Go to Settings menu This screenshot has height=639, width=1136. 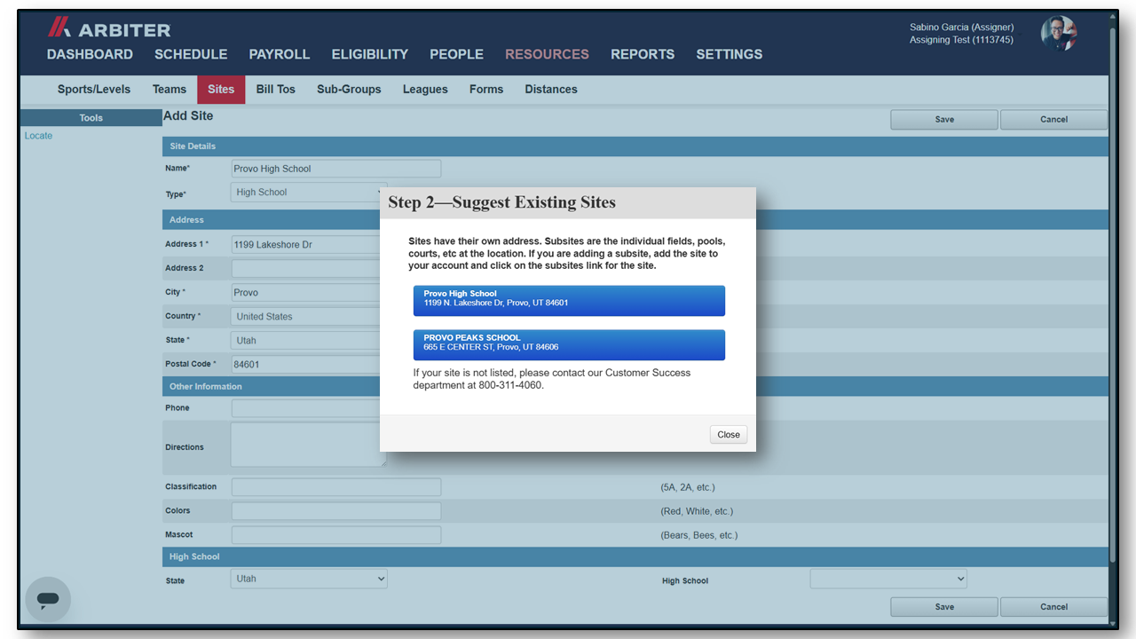tap(730, 54)
